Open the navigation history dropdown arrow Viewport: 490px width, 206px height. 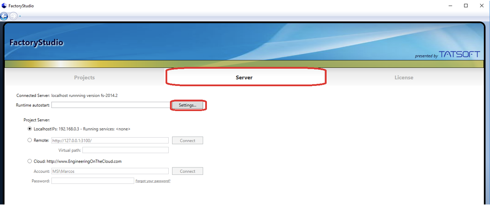[20, 16]
